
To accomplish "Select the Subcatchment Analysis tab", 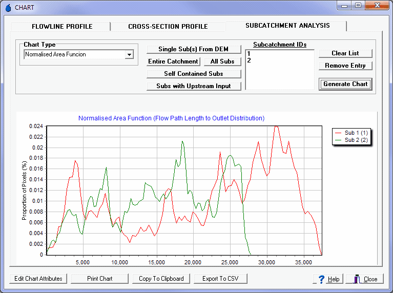I will click(287, 26).
